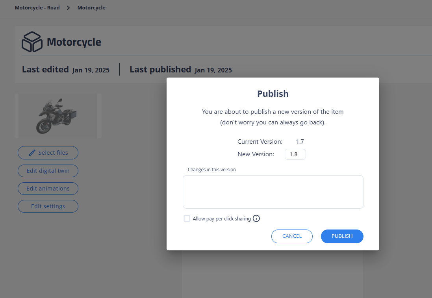
Task: Go to the Motorcycle breadcrumb item
Action: 91,8
